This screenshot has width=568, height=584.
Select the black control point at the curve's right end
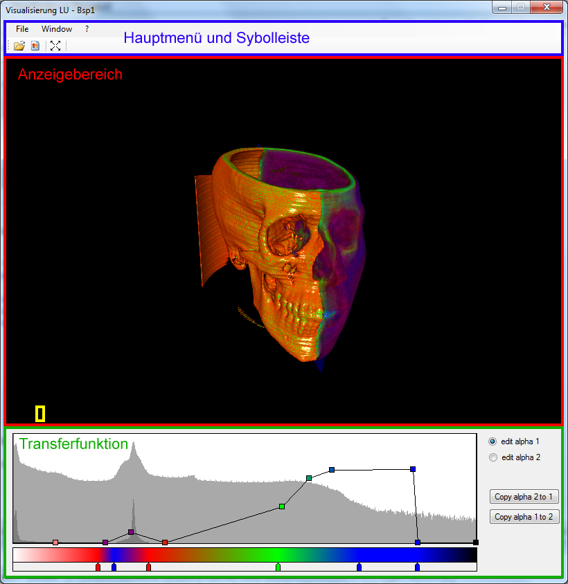coord(475,542)
